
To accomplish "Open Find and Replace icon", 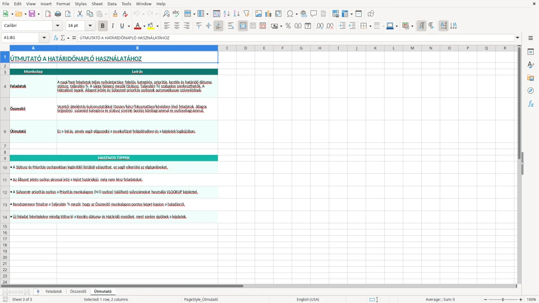I will (x=166, y=14).
